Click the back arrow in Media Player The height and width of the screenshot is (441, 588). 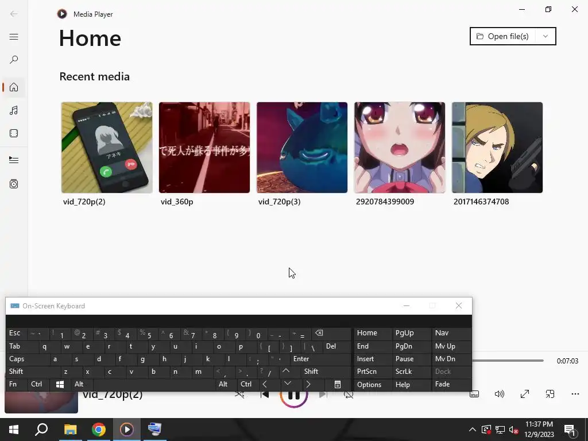14,14
